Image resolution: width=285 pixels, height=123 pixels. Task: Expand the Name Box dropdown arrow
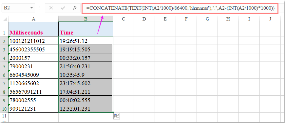(x=32, y=8)
